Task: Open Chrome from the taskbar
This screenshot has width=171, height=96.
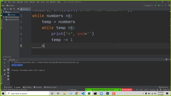Action: coord(77,94)
